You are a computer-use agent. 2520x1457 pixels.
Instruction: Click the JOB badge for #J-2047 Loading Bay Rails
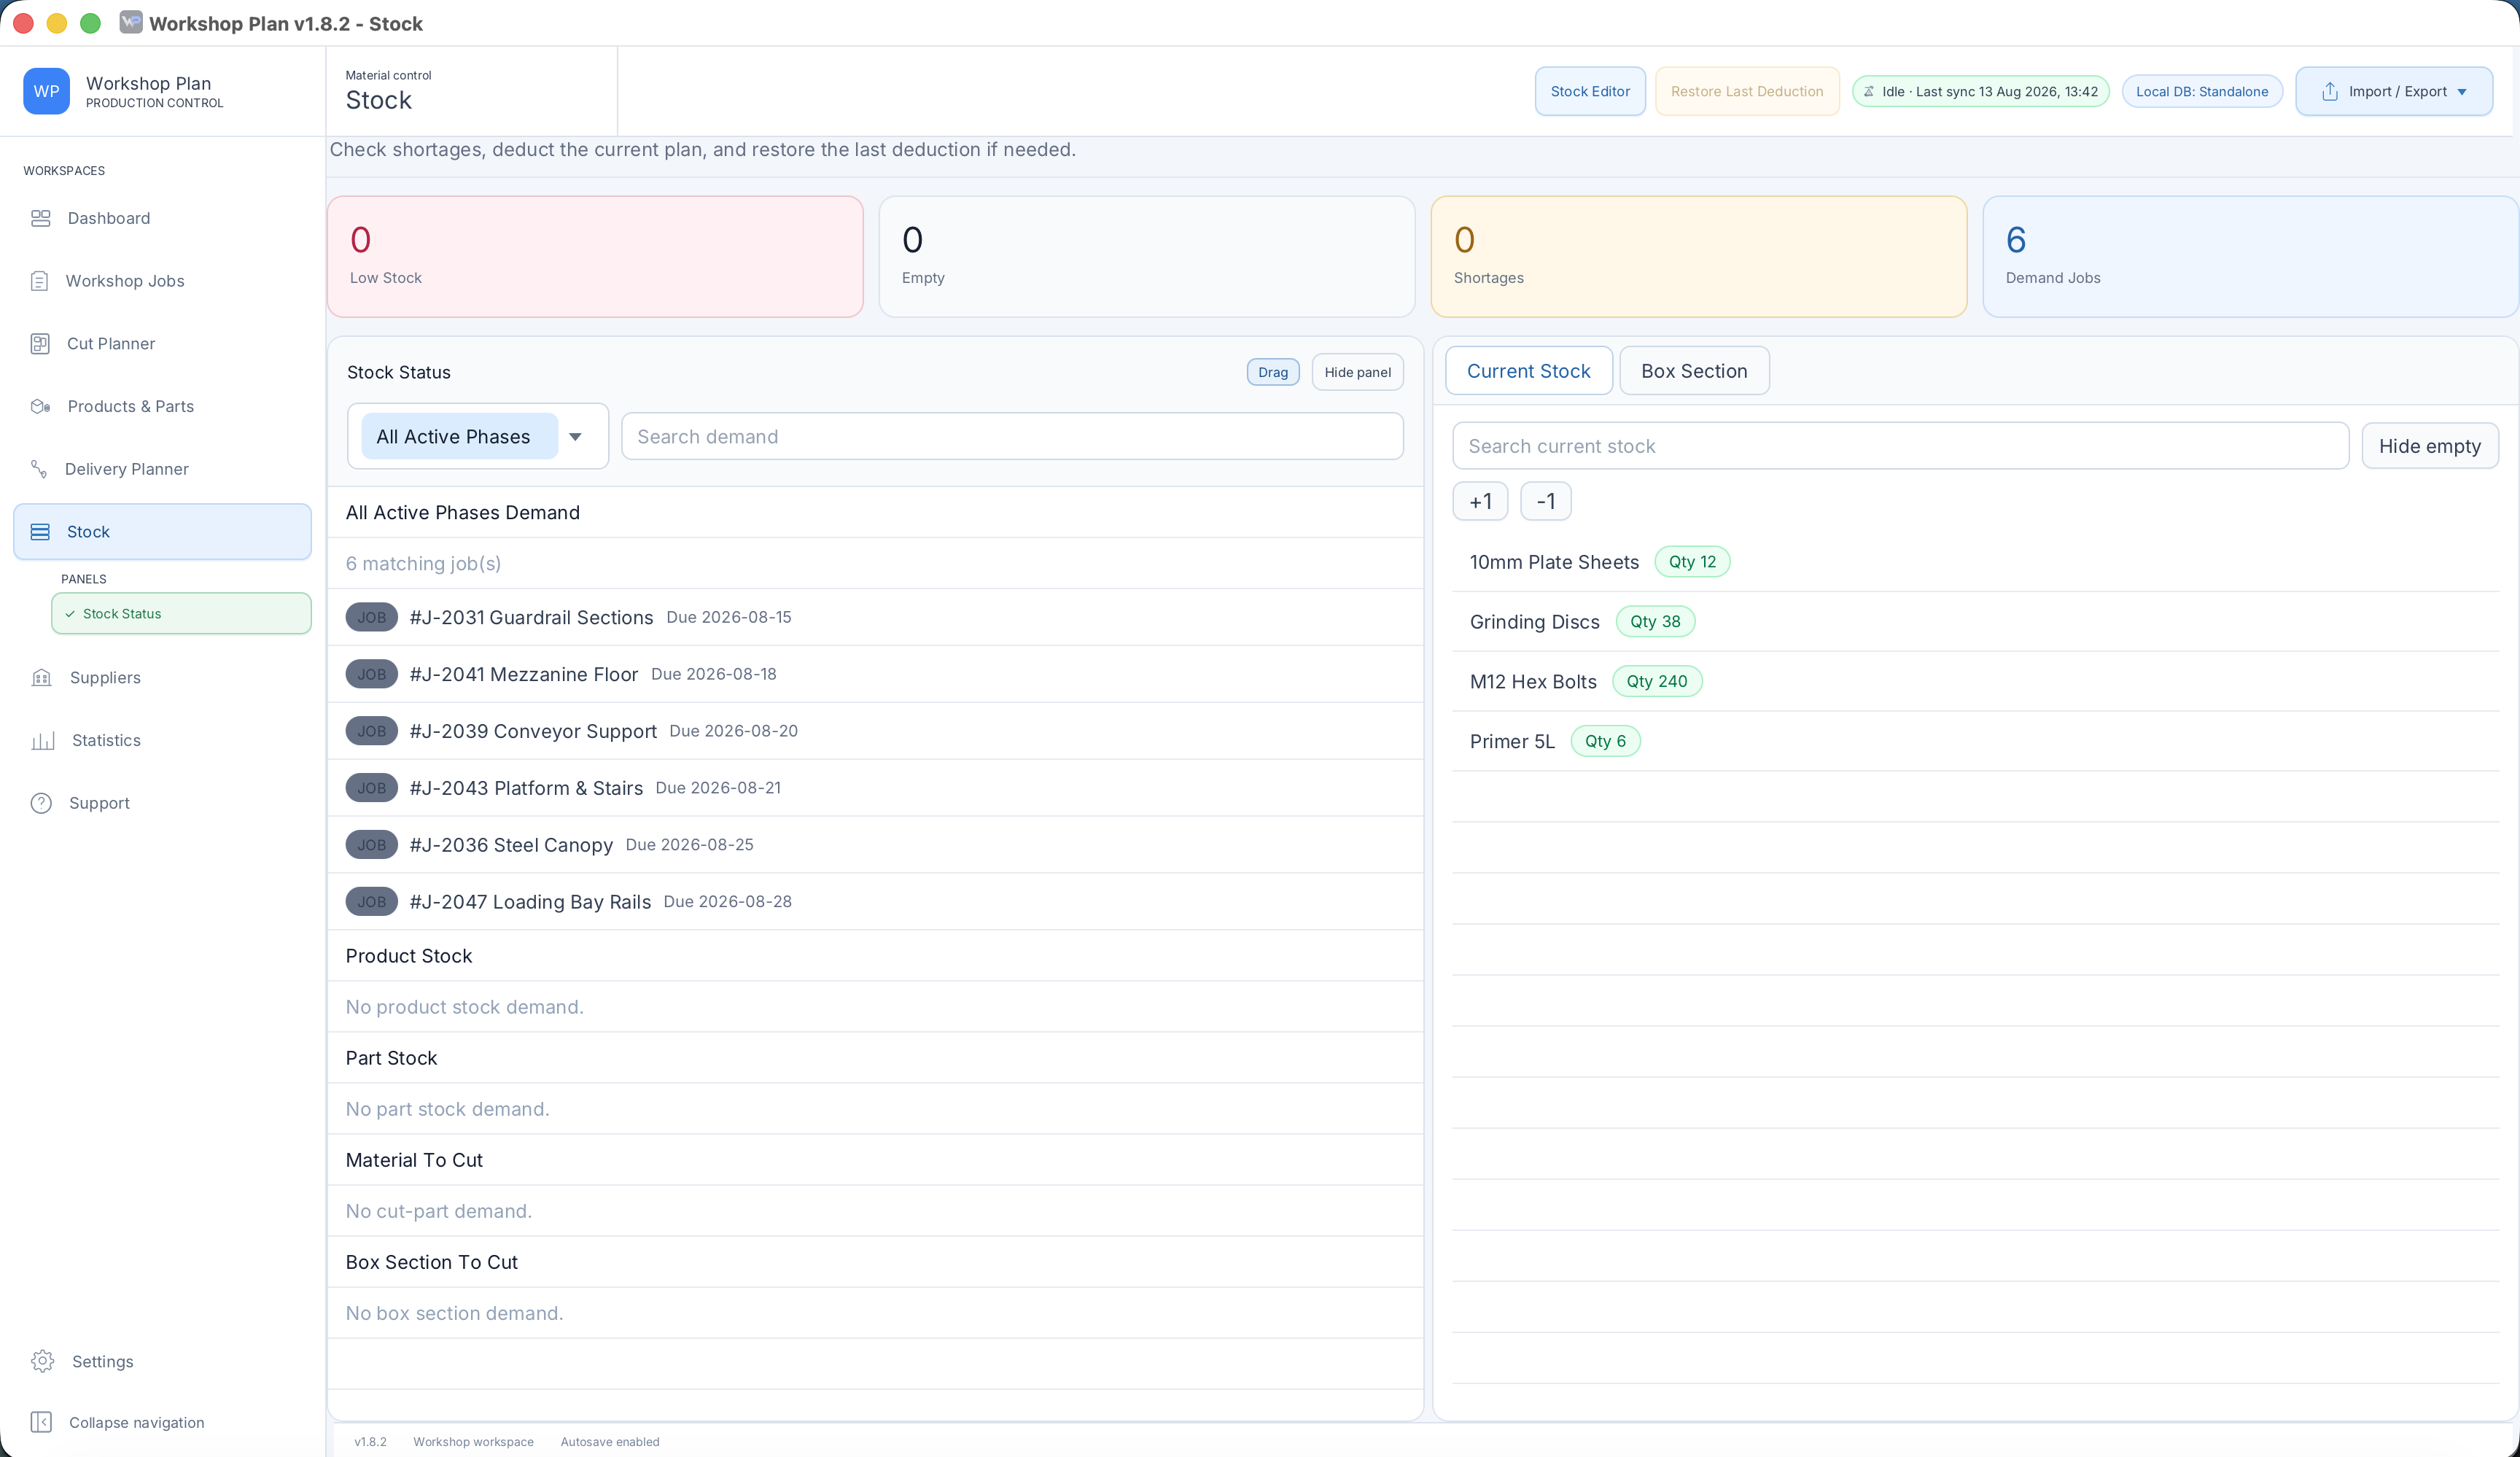[x=372, y=902]
